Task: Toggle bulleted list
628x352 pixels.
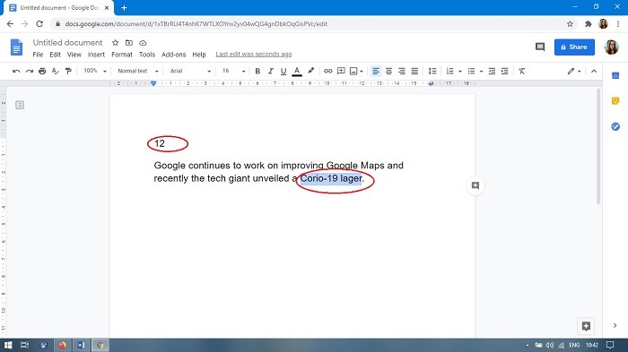Action: click(471, 71)
